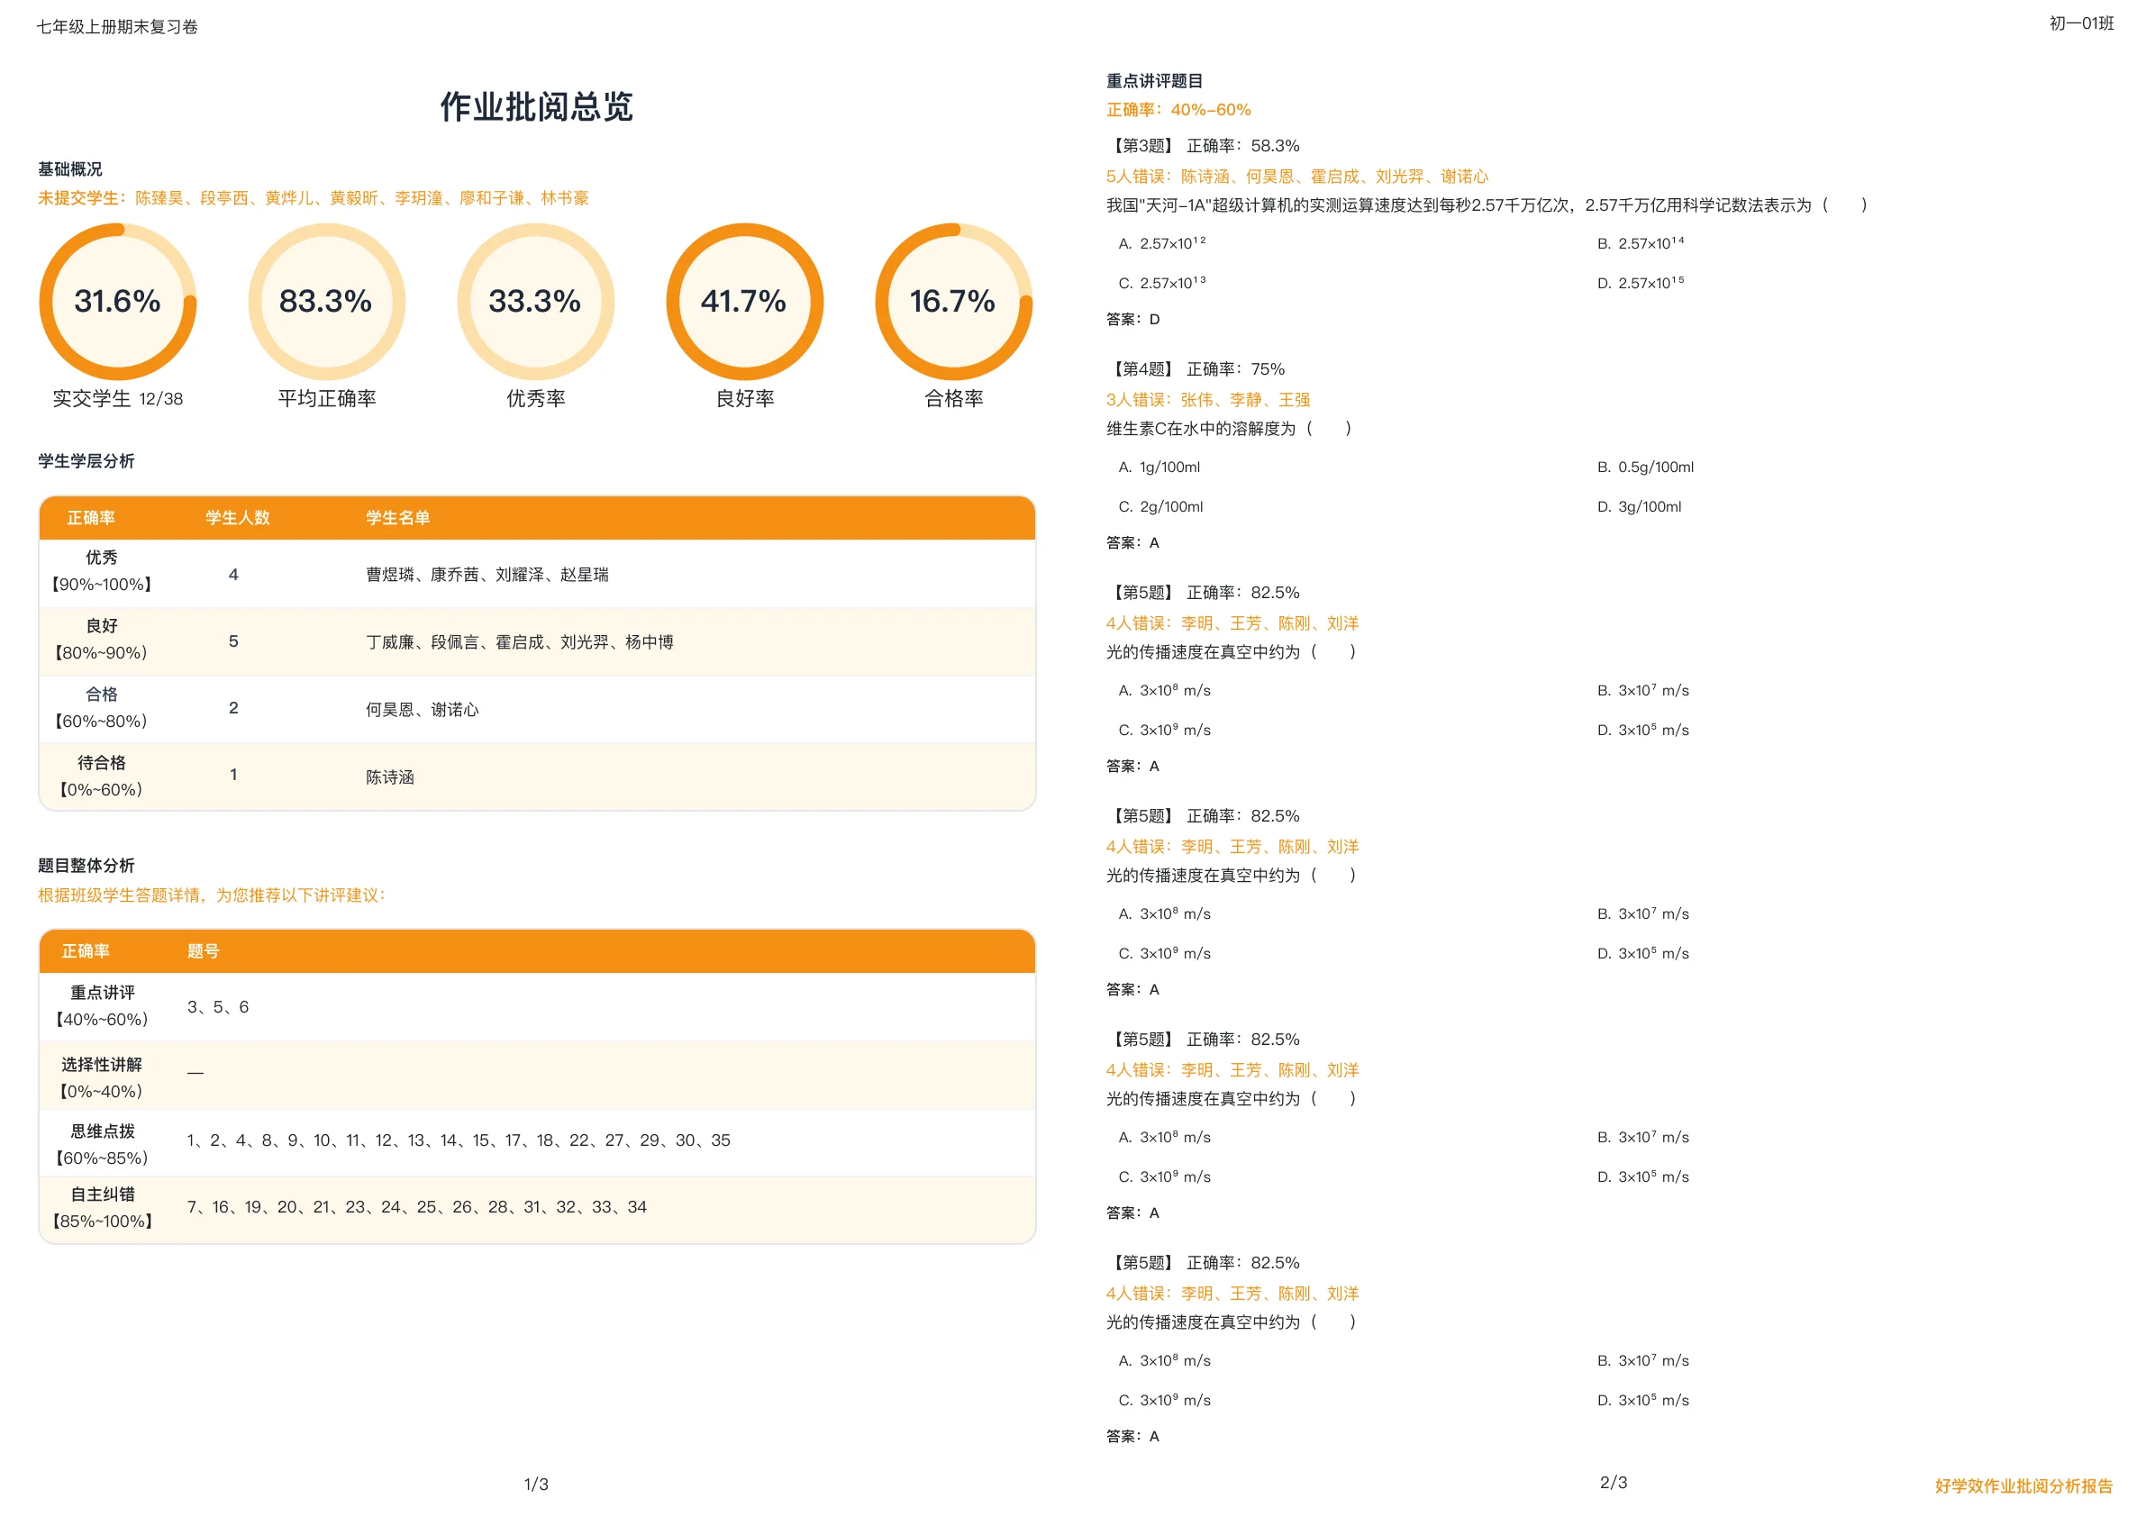This screenshot has width=2146, height=1517.
Task: Click question numbers '3、5、6'
Action: (218, 1008)
